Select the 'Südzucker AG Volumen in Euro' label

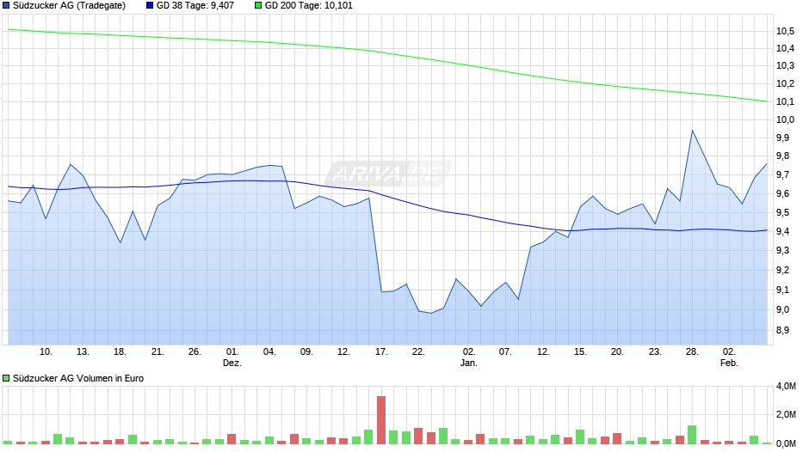78,378
